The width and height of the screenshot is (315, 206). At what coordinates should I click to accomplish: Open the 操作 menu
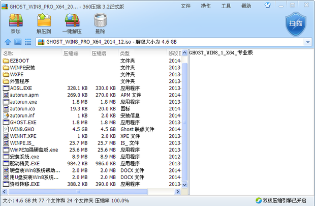(x=206, y=6)
